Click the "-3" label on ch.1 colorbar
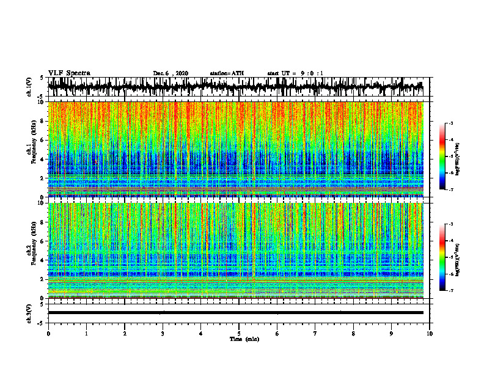 click(x=451, y=123)
